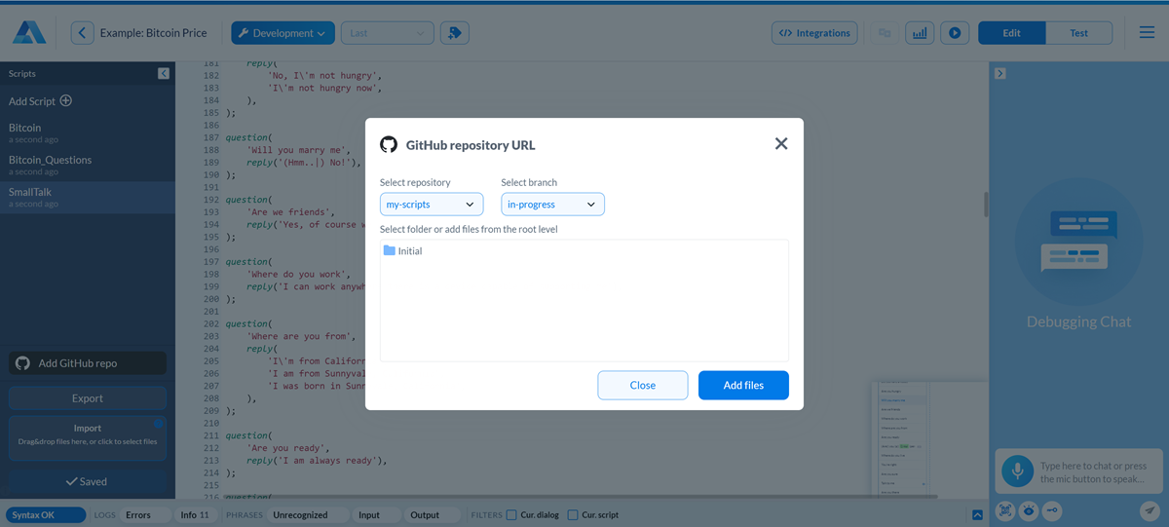Close the GitHub repository dialog with X
Screen dimensions: 1169x527
[780, 144]
